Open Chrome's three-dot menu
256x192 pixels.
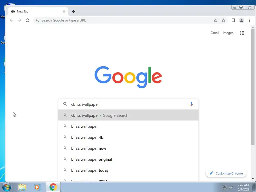pos(249,20)
